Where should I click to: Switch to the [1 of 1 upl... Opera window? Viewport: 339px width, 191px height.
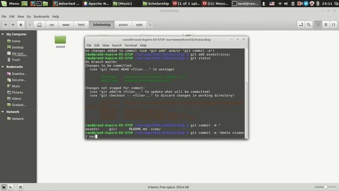(186, 4)
